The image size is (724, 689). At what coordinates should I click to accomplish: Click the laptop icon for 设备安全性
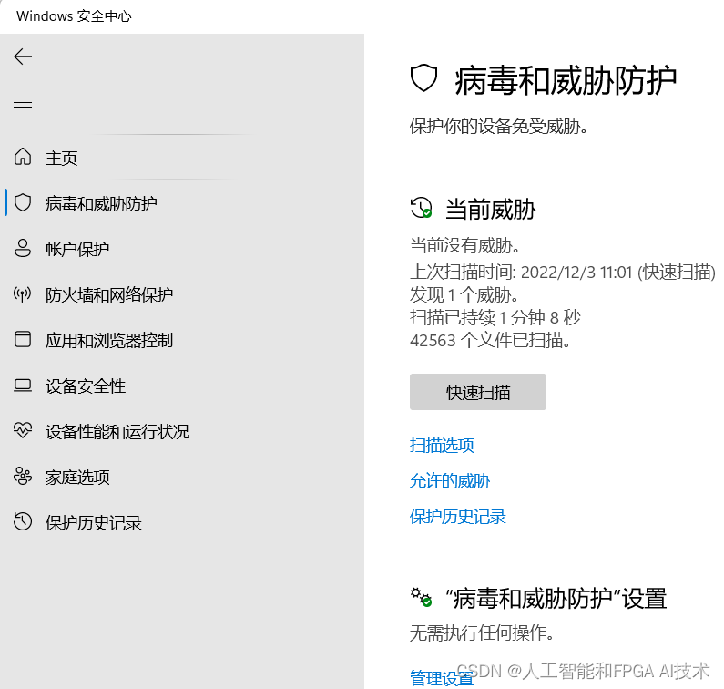click(x=23, y=385)
